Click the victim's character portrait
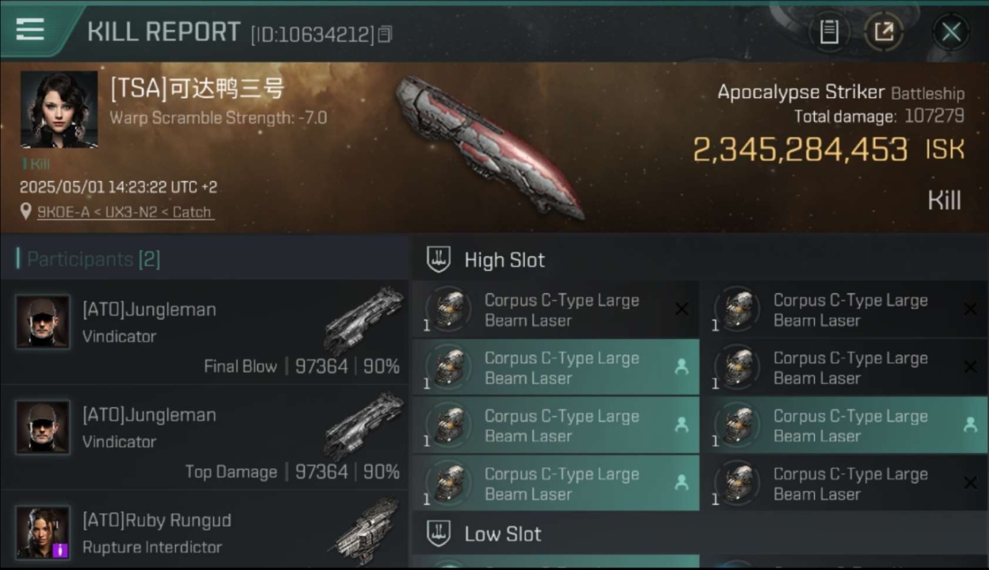989x570 pixels. (x=59, y=109)
